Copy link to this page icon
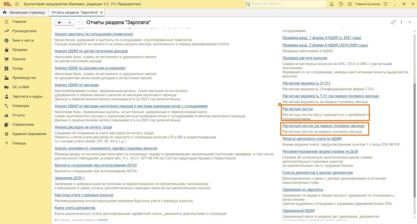 [x=393, y=22]
